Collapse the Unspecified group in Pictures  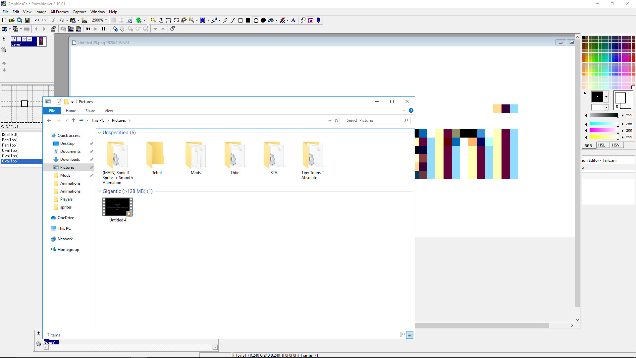point(99,132)
